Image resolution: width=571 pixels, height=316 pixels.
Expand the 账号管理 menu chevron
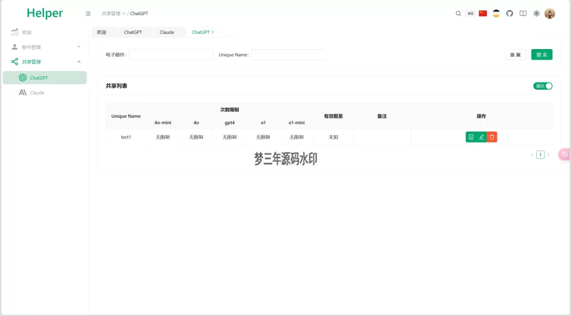pos(79,47)
